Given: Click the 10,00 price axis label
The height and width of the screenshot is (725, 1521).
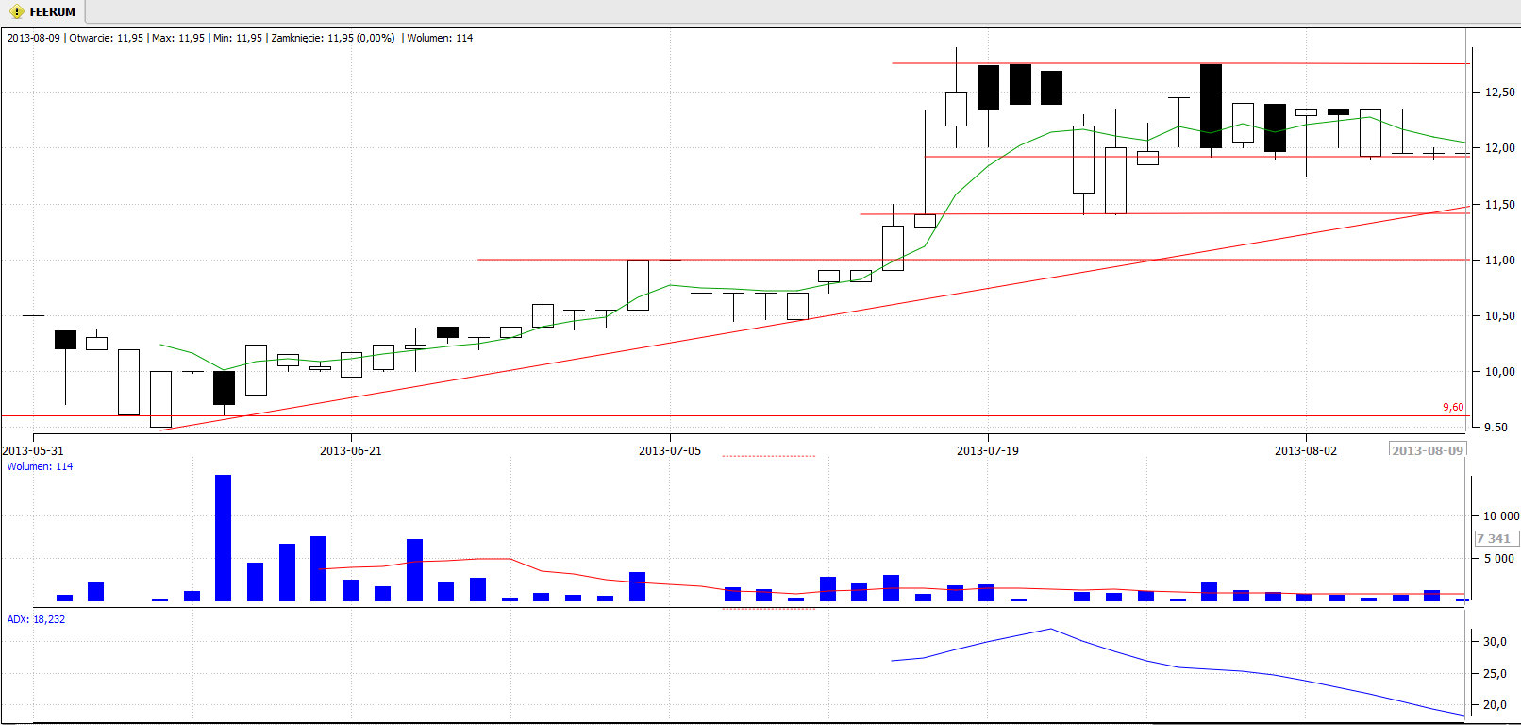Looking at the screenshot, I should 1500,372.
